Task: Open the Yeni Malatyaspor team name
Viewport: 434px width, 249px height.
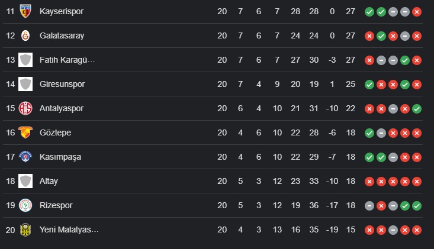Action: (69, 229)
